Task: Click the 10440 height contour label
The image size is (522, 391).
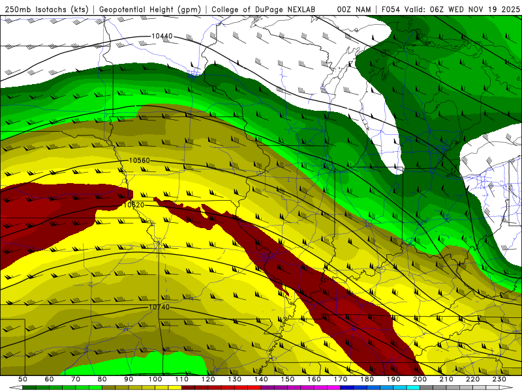Action: [162, 36]
